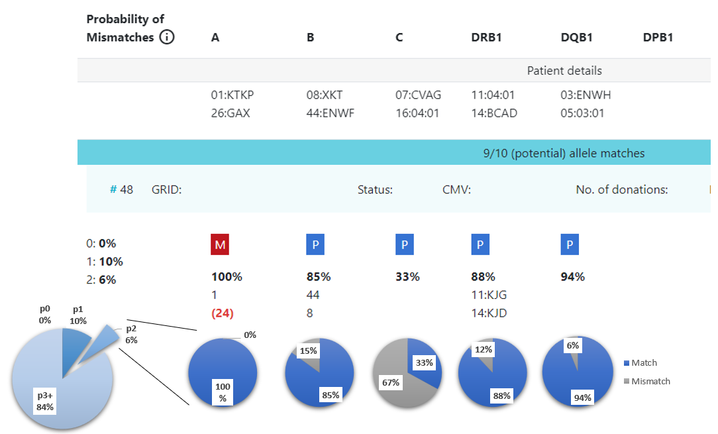Select the blue Match legend square

coord(627,363)
